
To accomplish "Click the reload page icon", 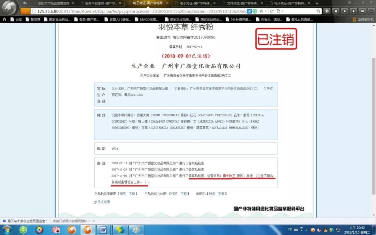I will [x=272, y=11].
